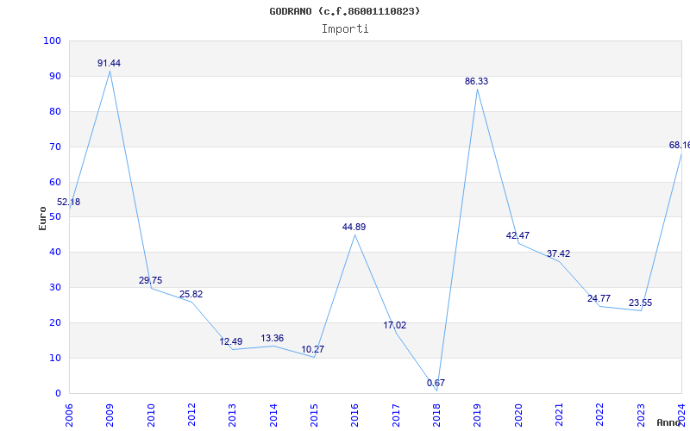Click the x-axis year 2014

[273, 415]
